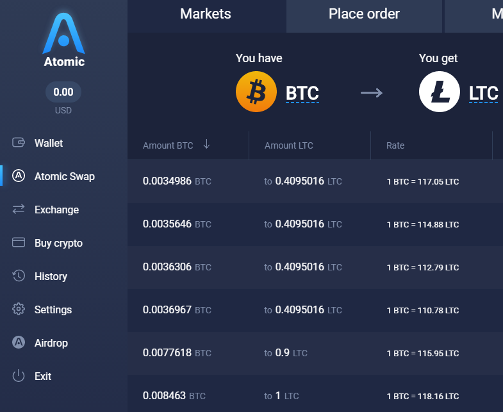Click the Buy crypto card icon

point(19,243)
